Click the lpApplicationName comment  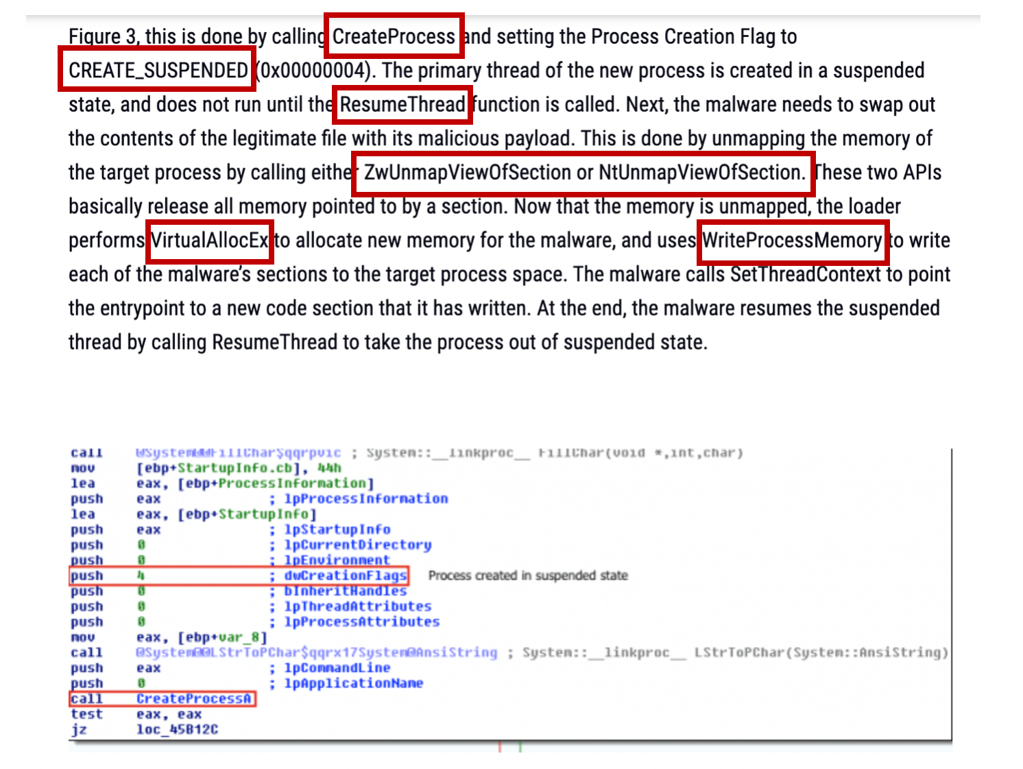353,683
